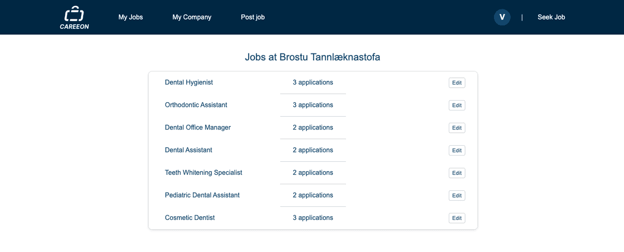Edit the Dental Hygienist job
Viewport: 624px width, 252px height.
[457, 83]
